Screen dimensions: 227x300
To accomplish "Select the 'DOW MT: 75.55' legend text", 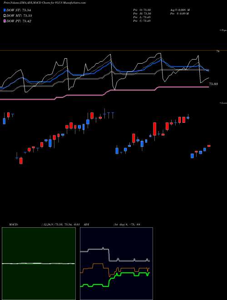I will [19, 15].
